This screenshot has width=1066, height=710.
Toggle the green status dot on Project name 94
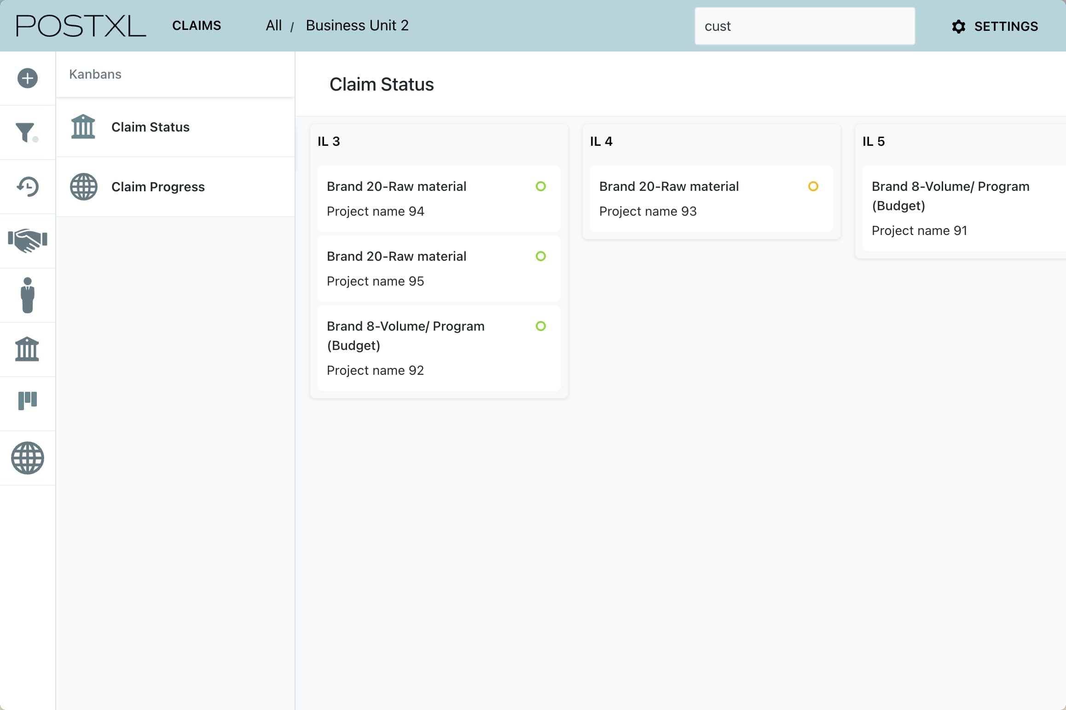pyautogui.click(x=541, y=186)
